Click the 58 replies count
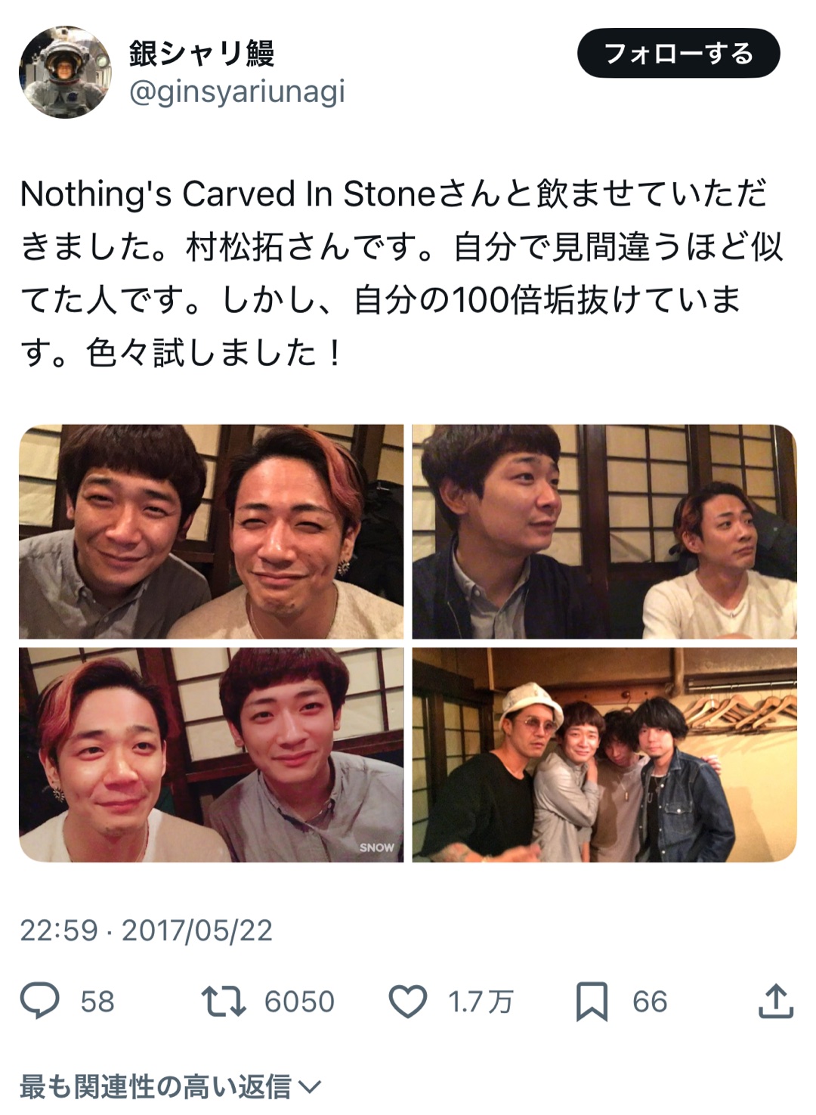This screenshot has width=816, height=1115. (97, 1002)
